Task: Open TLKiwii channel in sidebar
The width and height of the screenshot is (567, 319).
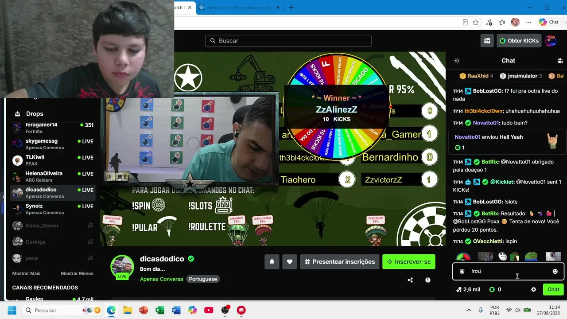Action: 53,160
